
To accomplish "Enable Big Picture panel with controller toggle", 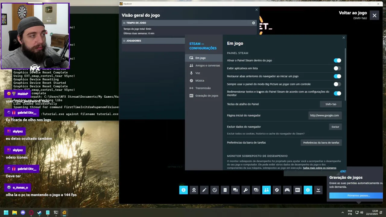I will point(337,84).
